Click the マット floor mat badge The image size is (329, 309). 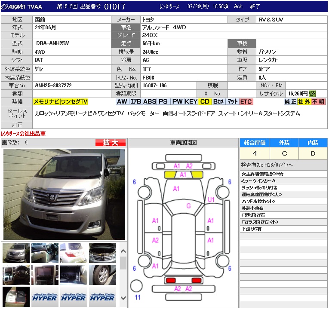233,102
